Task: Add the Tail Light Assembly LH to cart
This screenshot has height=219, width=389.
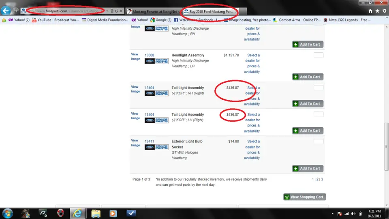Action: coord(308,131)
